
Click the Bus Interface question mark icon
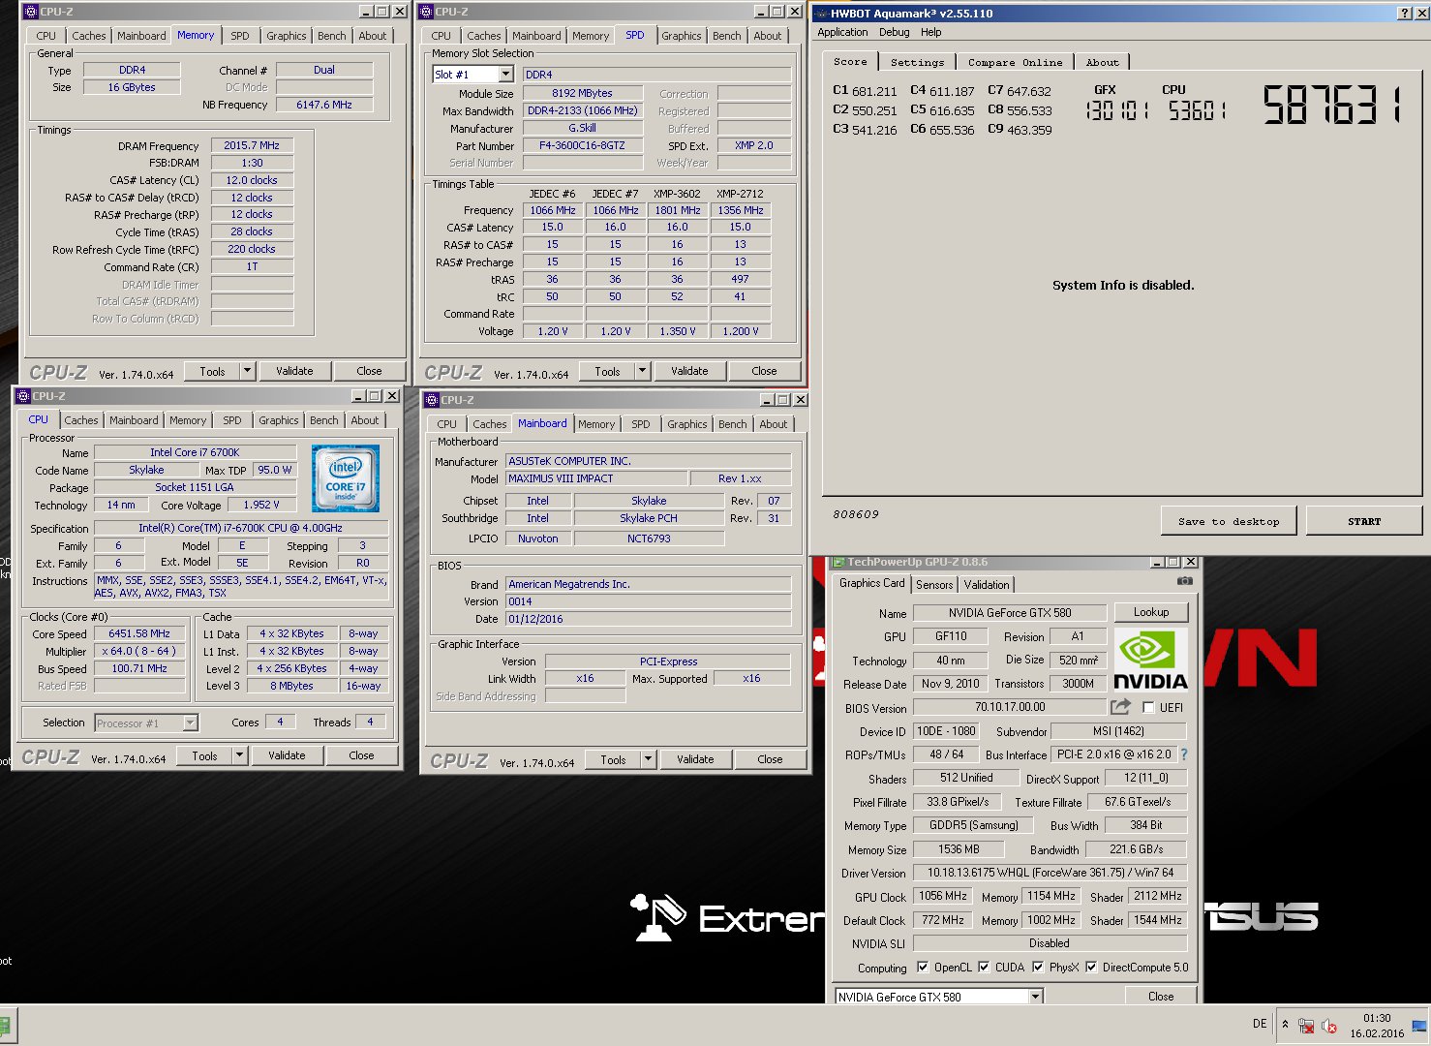(1183, 754)
